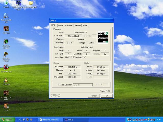Click the Bus Speed 400.9 MHz value
The height and width of the screenshot is (122, 163).
72,77
